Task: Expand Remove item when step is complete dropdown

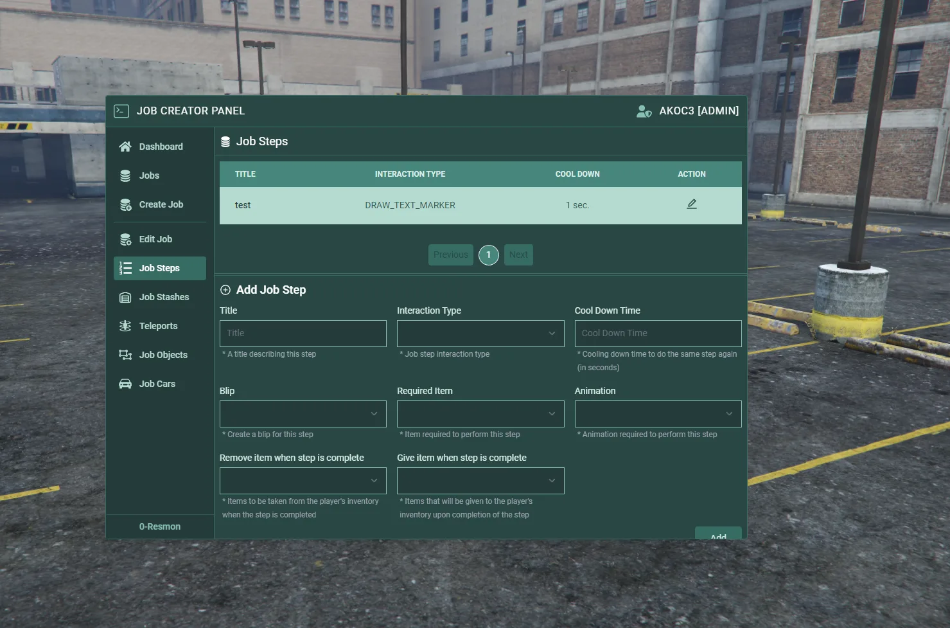Action: click(x=303, y=481)
